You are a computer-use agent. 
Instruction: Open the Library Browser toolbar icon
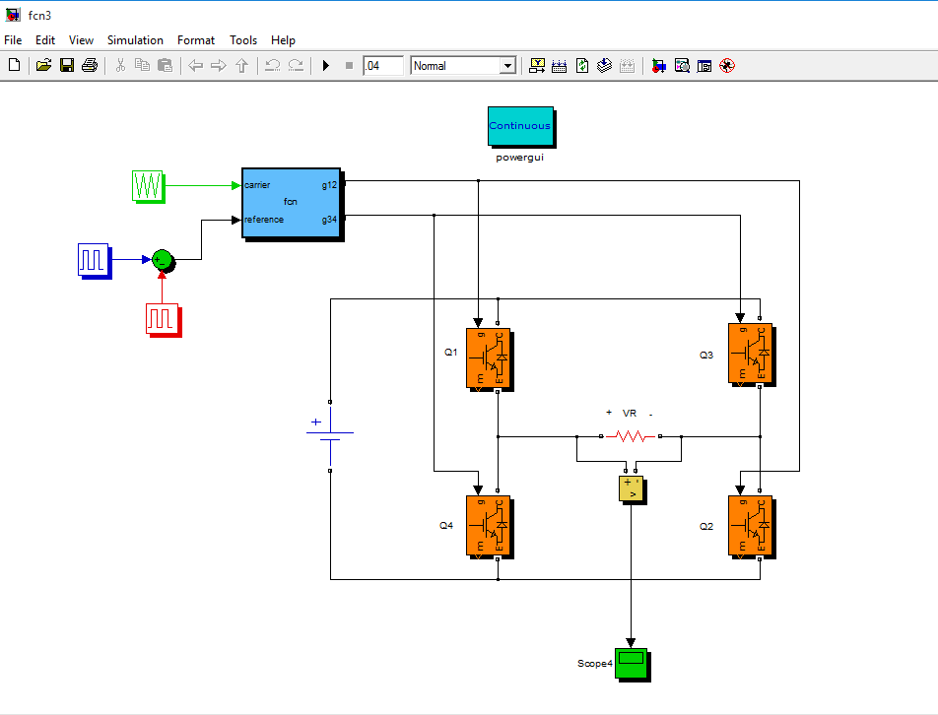658,66
